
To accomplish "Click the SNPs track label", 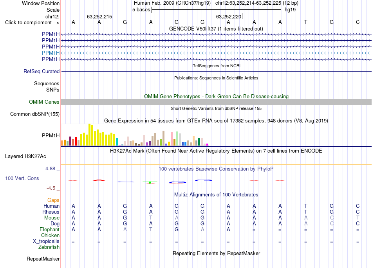I will [53, 90].
